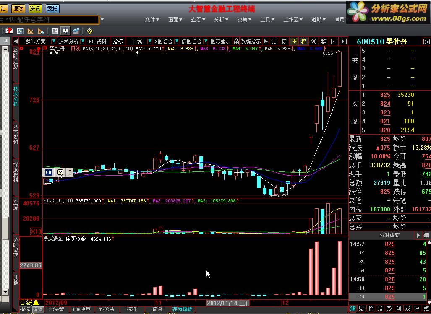This screenshot has width=431, height=314.
Task: Select the BS决策 bottom tab
Action: (x=57, y=309)
